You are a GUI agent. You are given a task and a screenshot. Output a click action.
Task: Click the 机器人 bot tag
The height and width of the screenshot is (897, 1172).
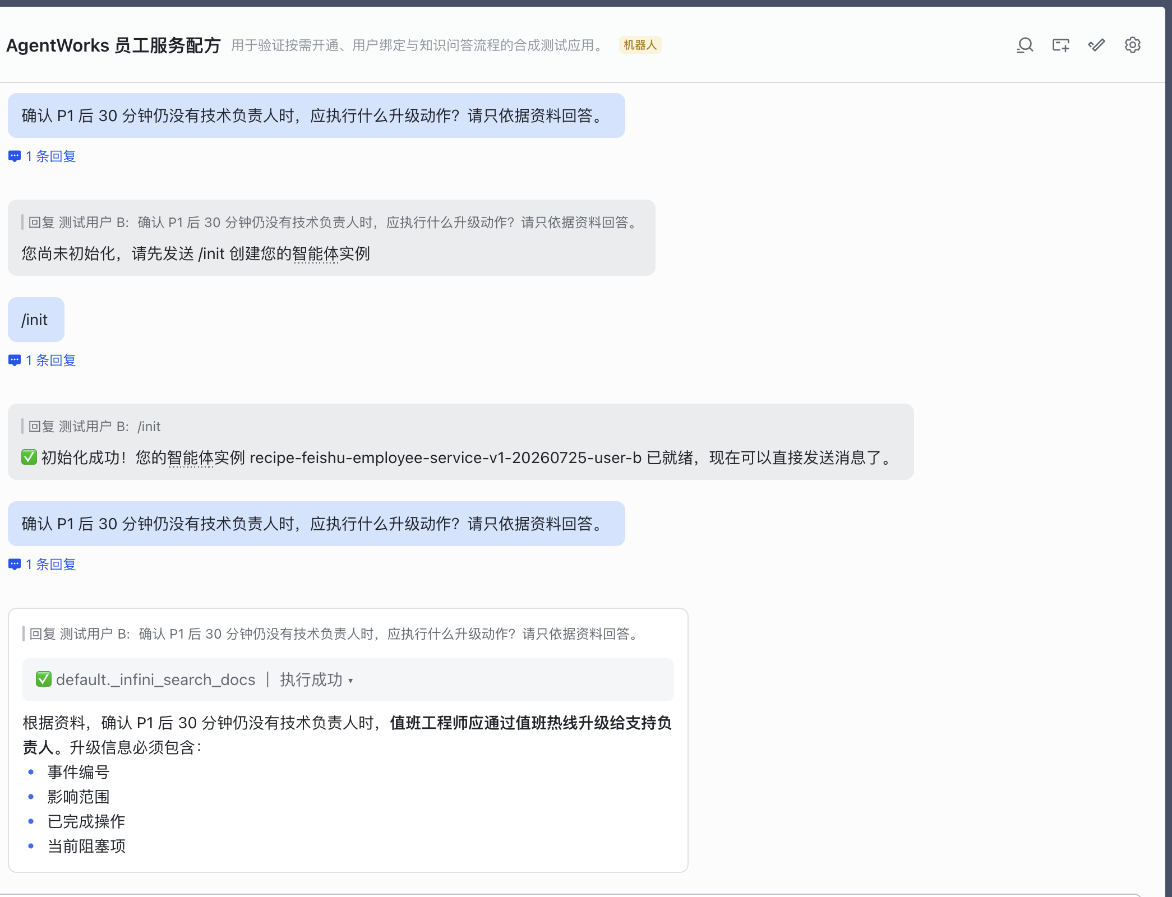(640, 45)
